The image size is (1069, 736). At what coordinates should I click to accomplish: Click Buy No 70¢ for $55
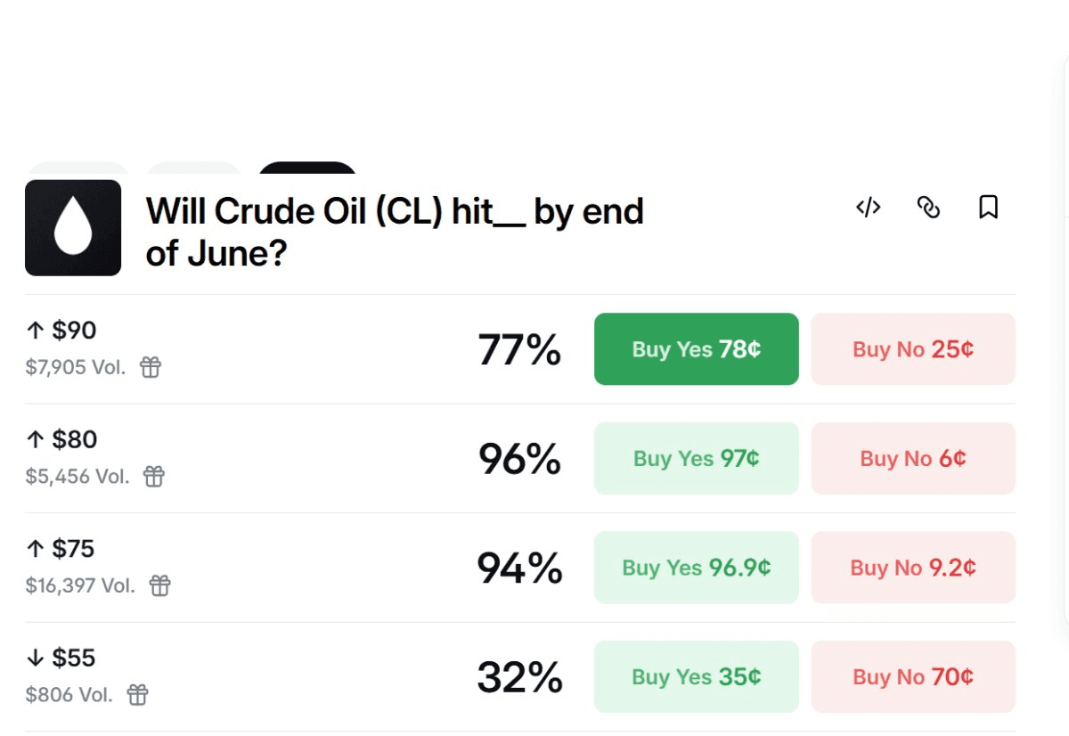[912, 677]
